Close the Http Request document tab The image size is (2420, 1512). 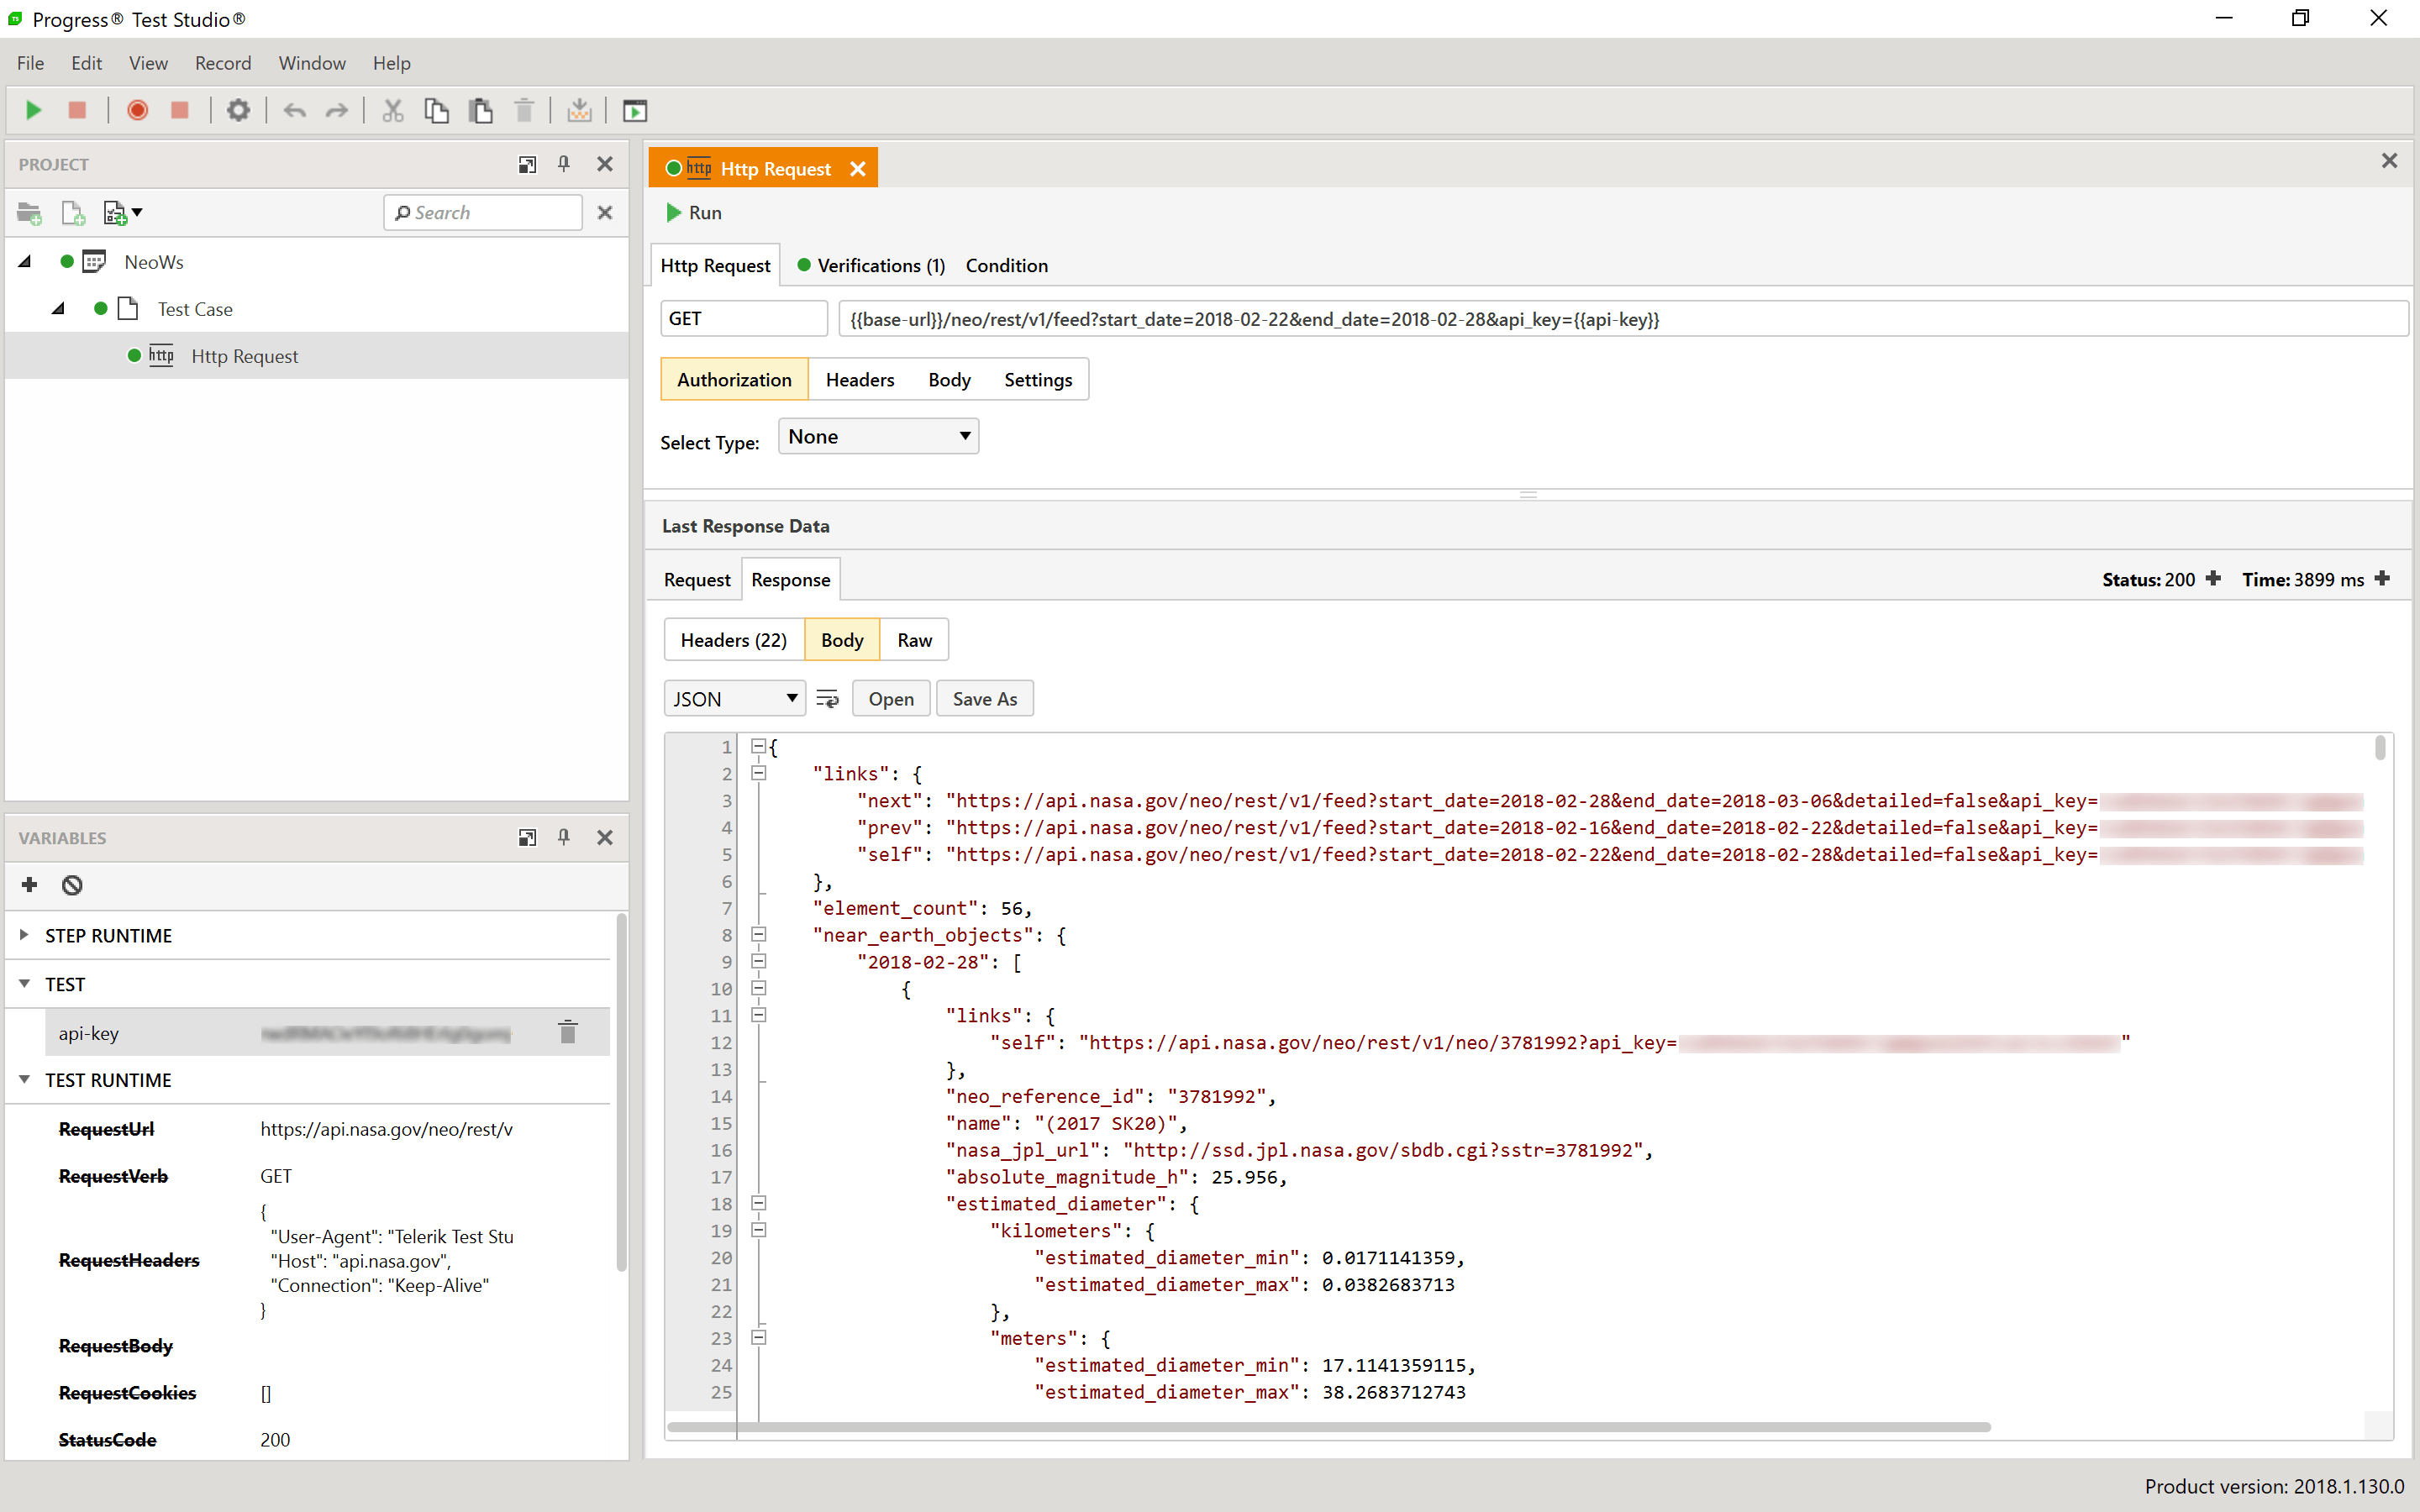(858, 169)
